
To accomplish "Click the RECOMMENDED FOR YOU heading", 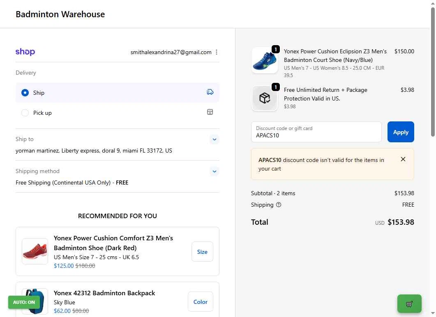I will tap(118, 216).
